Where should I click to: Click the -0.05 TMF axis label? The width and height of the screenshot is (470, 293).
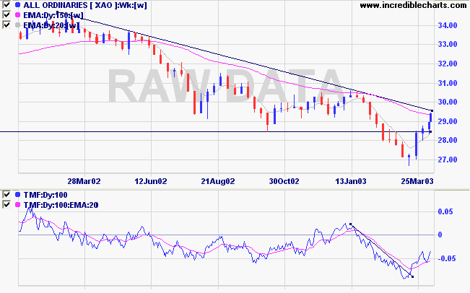pyautogui.click(x=447, y=258)
